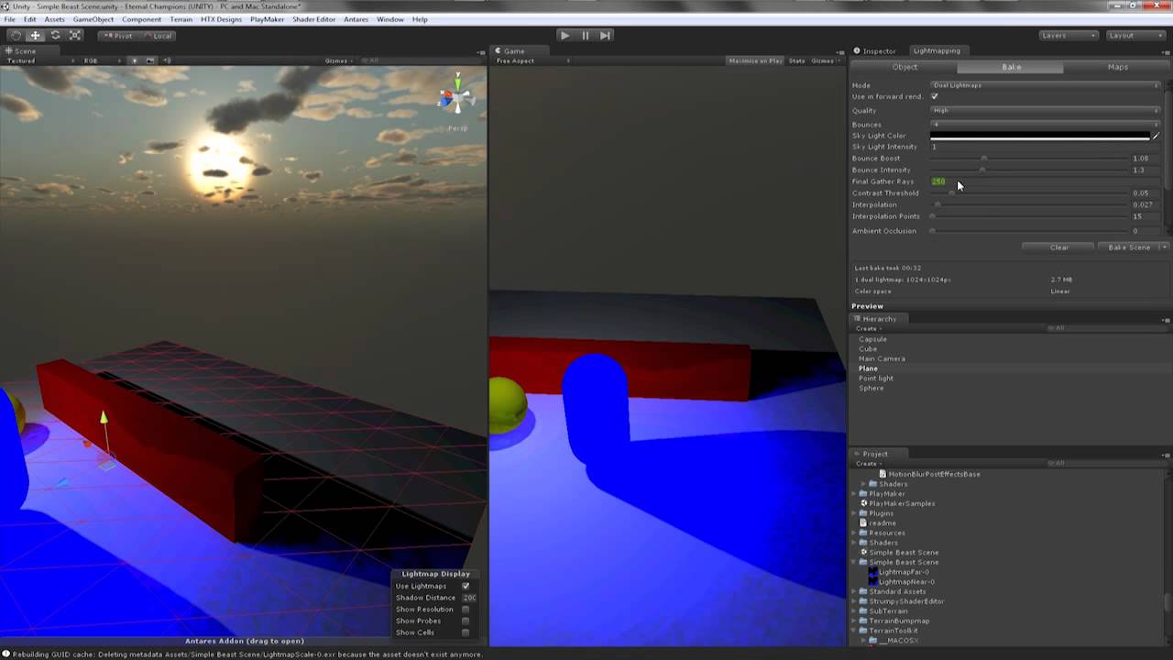Enable Show Resolution in Lightmap Display
Viewport: 1173px width, 660px height.
465,609
